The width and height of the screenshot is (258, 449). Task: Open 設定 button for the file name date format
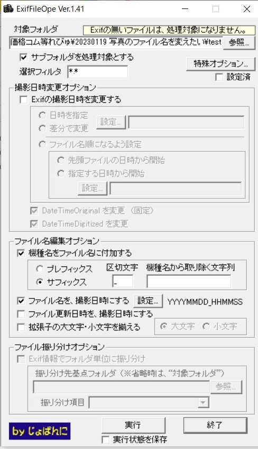tap(148, 301)
